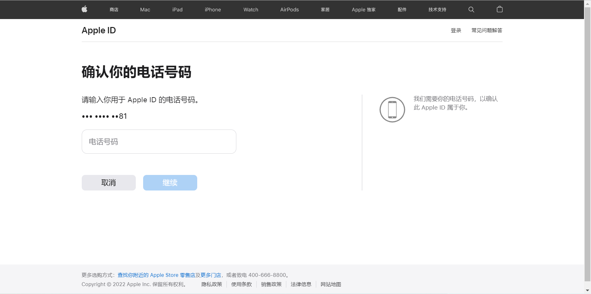This screenshot has width=591, height=294.
Task: Open the search magnifier icon
Action: coord(471,10)
